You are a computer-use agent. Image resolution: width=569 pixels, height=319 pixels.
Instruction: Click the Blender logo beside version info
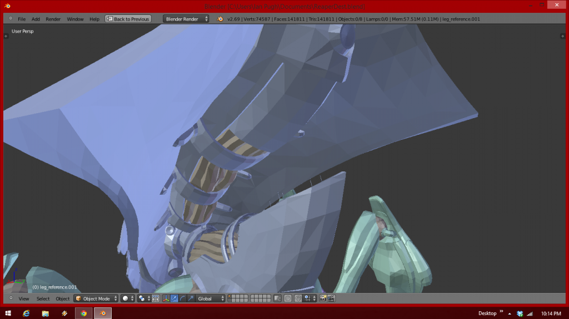point(220,19)
